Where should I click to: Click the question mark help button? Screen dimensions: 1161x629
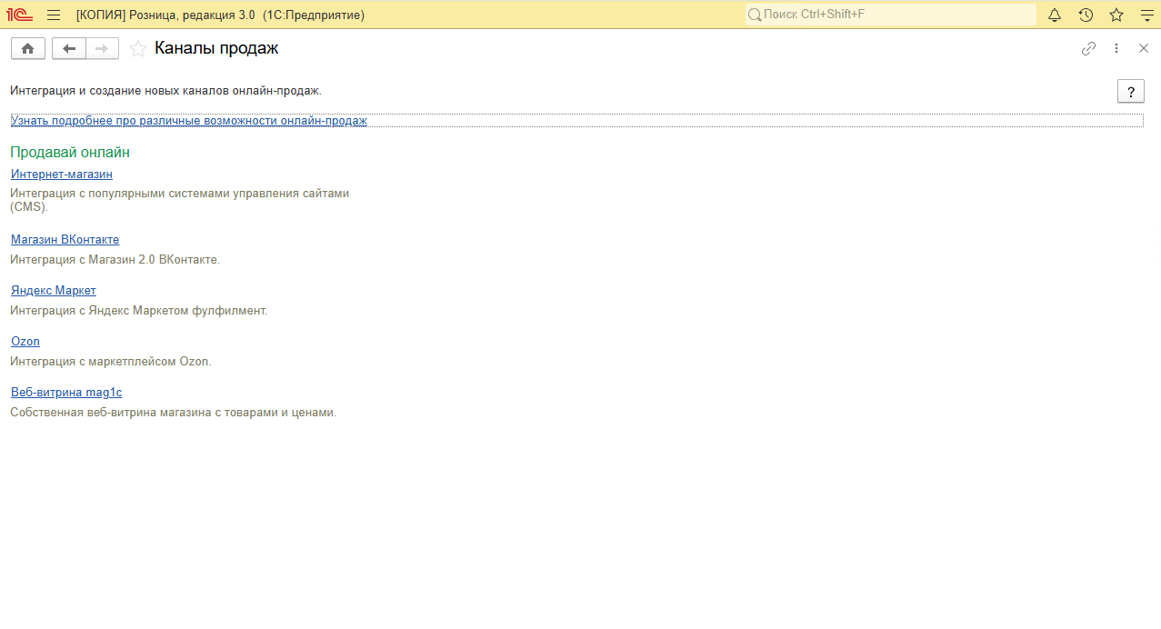point(1130,92)
